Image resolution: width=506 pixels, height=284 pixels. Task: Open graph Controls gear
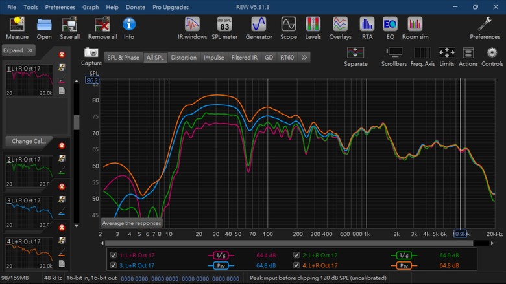[x=492, y=57]
